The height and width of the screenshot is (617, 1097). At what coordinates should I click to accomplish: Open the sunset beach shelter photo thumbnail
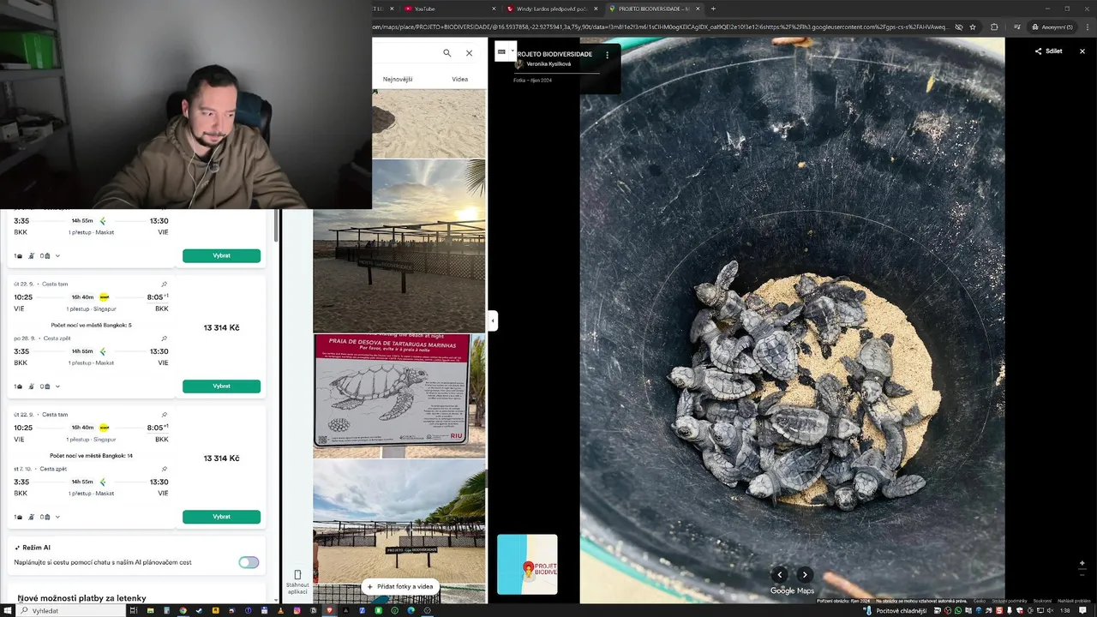tap(399, 245)
